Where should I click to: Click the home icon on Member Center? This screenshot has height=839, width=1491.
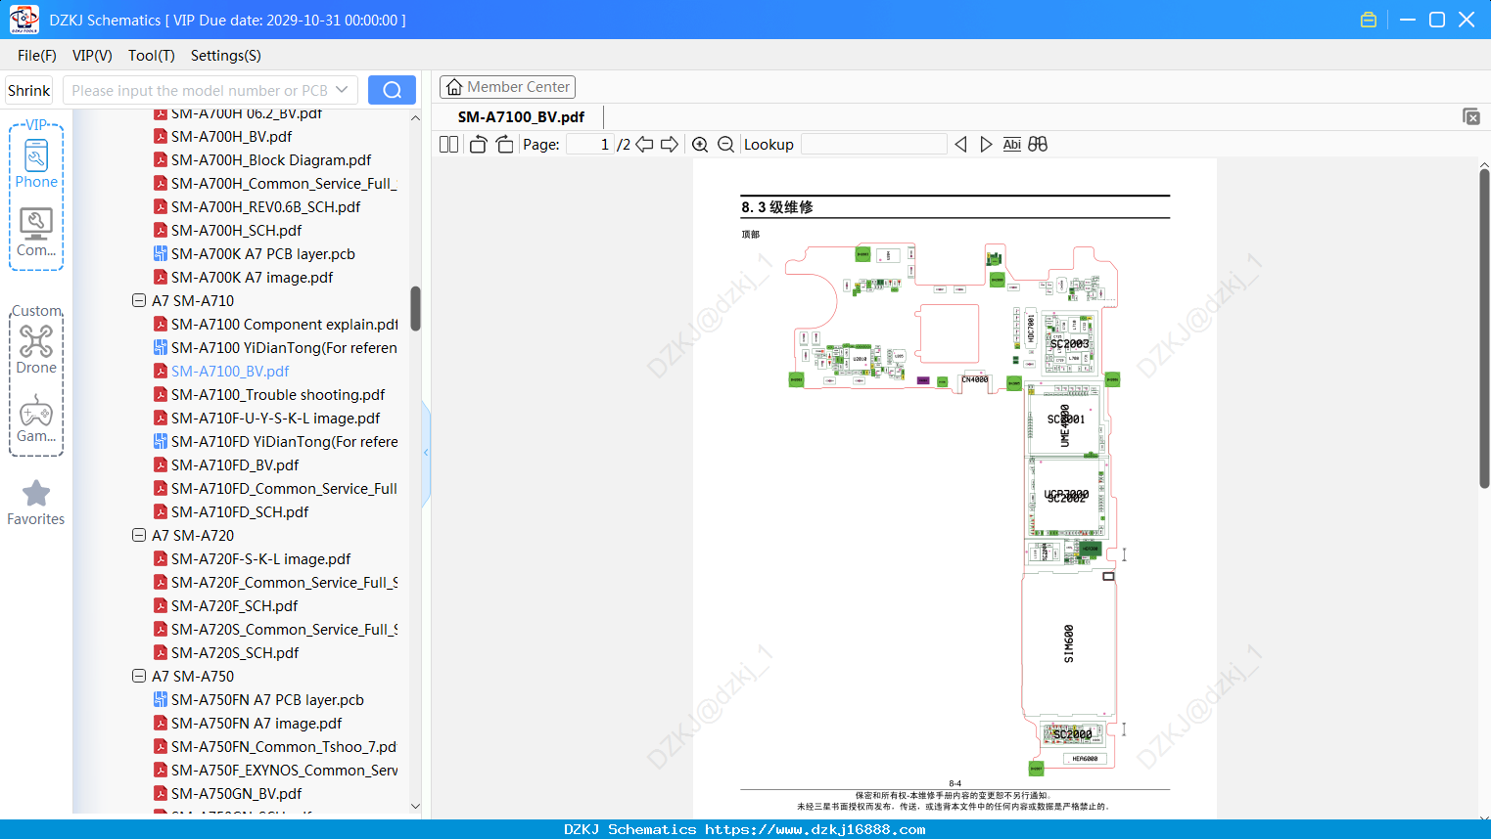[x=454, y=87]
